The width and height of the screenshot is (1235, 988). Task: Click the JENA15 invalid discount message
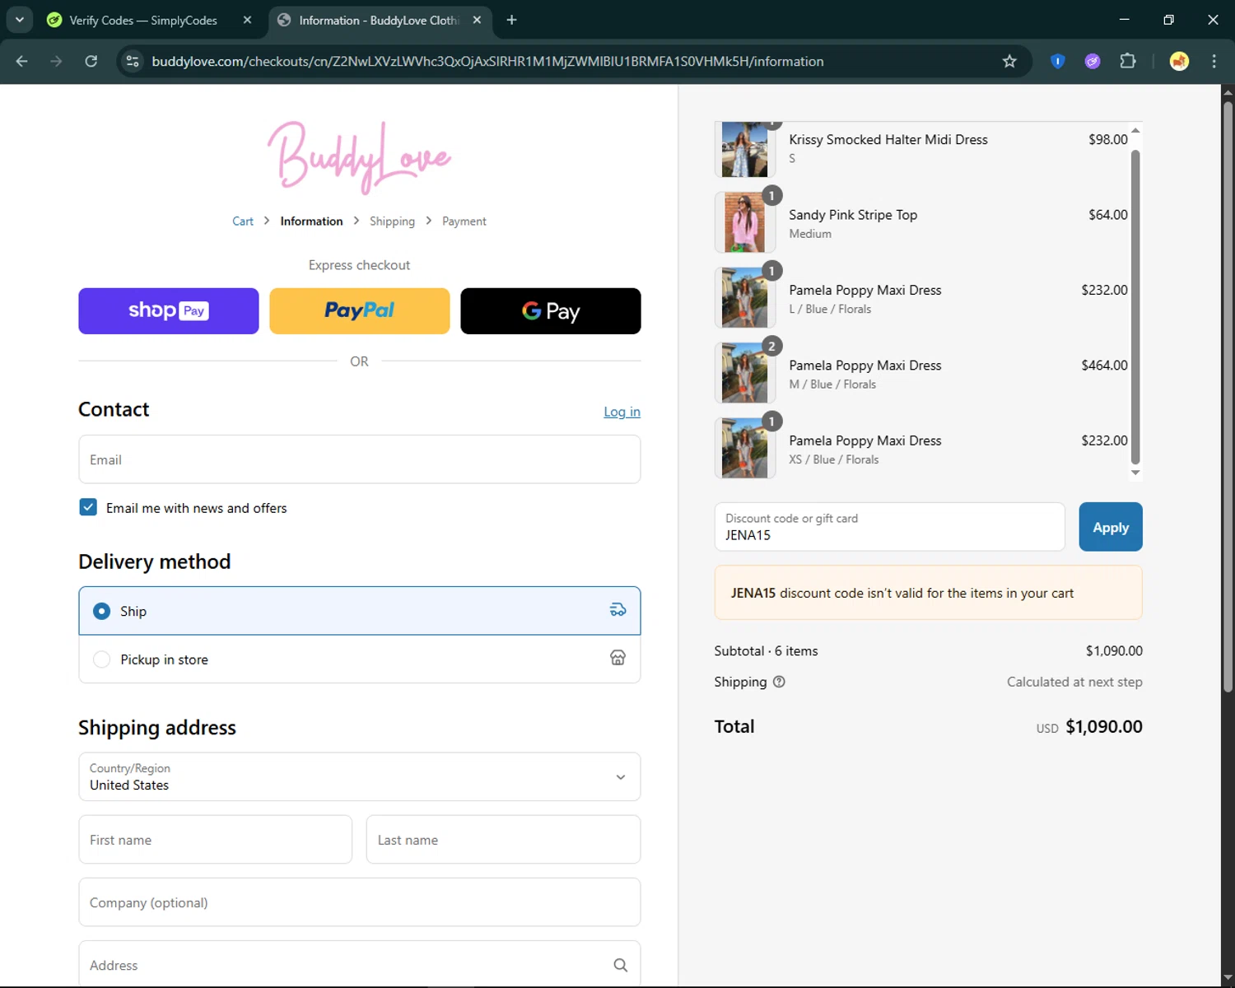[928, 593]
